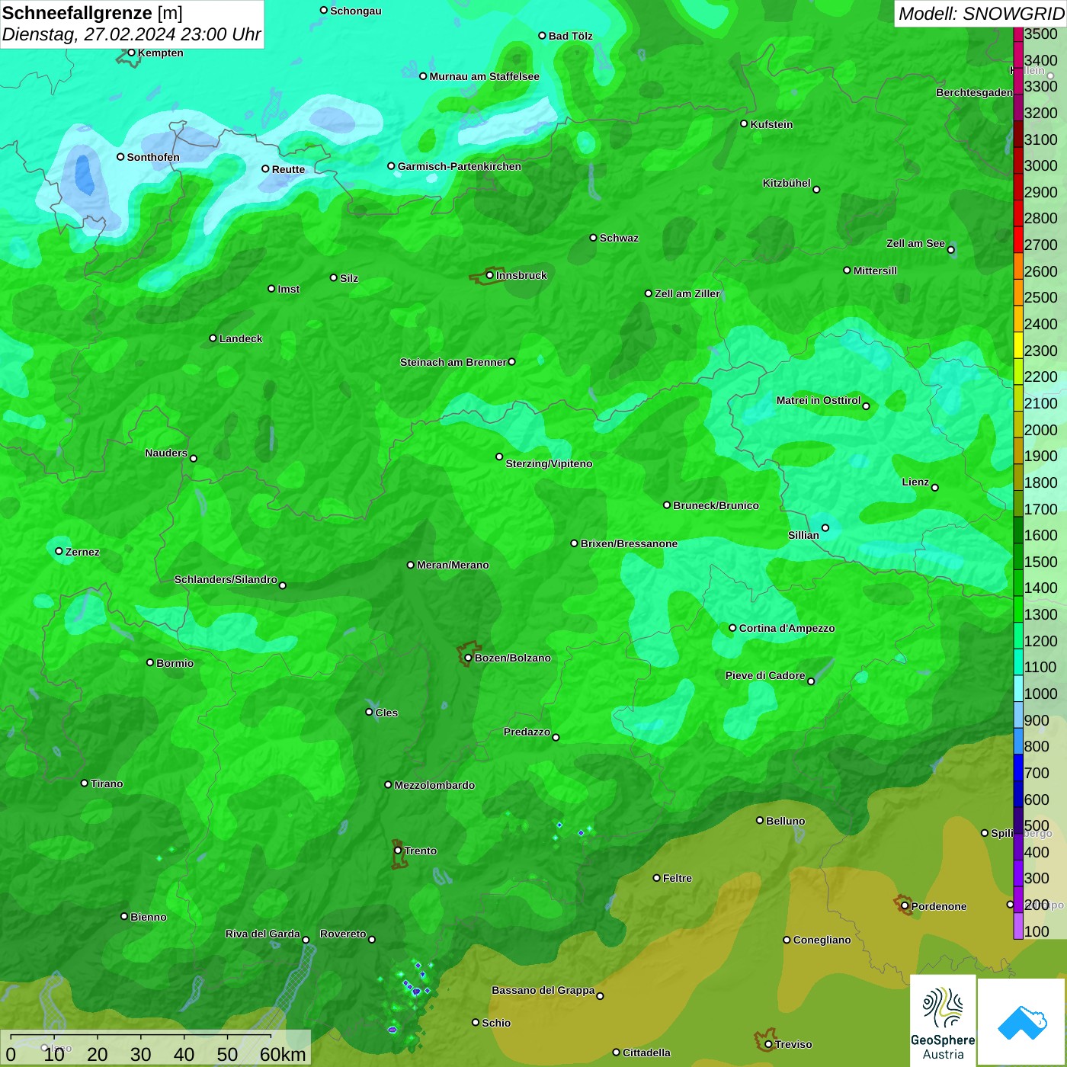The image size is (1067, 1067).
Task: Click the date Dienstag, 27.02.2024 23:00 Uhr
Action: click(x=131, y=34)
